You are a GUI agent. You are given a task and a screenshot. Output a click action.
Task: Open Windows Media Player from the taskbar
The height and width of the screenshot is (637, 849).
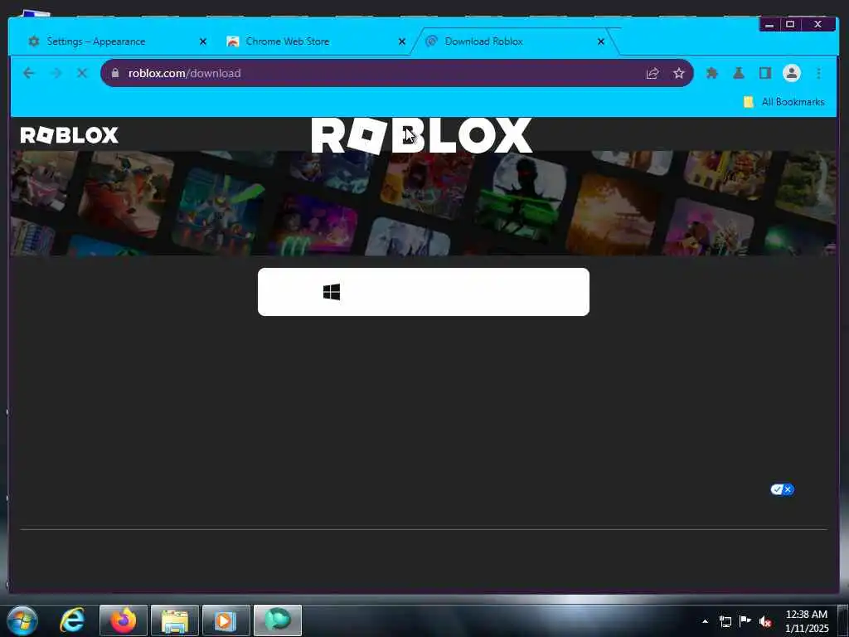tap(226, 620)
